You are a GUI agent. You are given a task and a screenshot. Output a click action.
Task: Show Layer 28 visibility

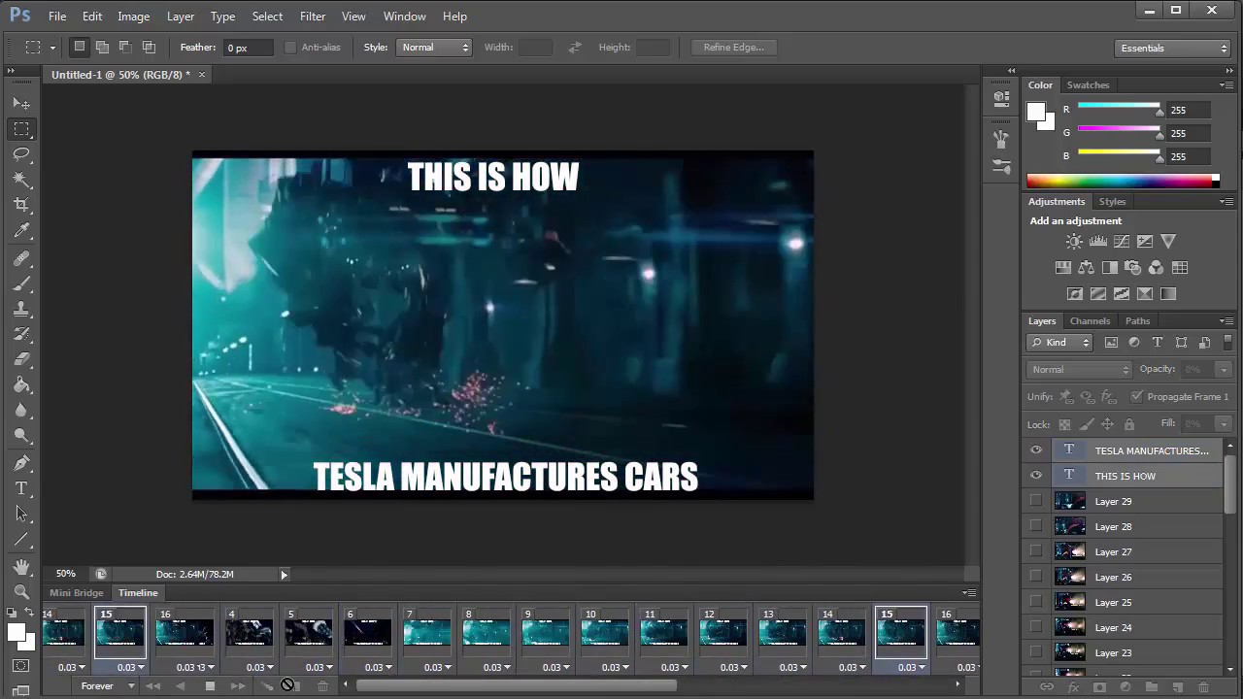pos(1036,526)
